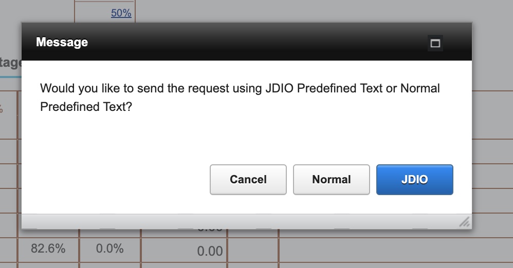
Task: Click the maximize icon in Message dialog
Action: pos(435,44)
